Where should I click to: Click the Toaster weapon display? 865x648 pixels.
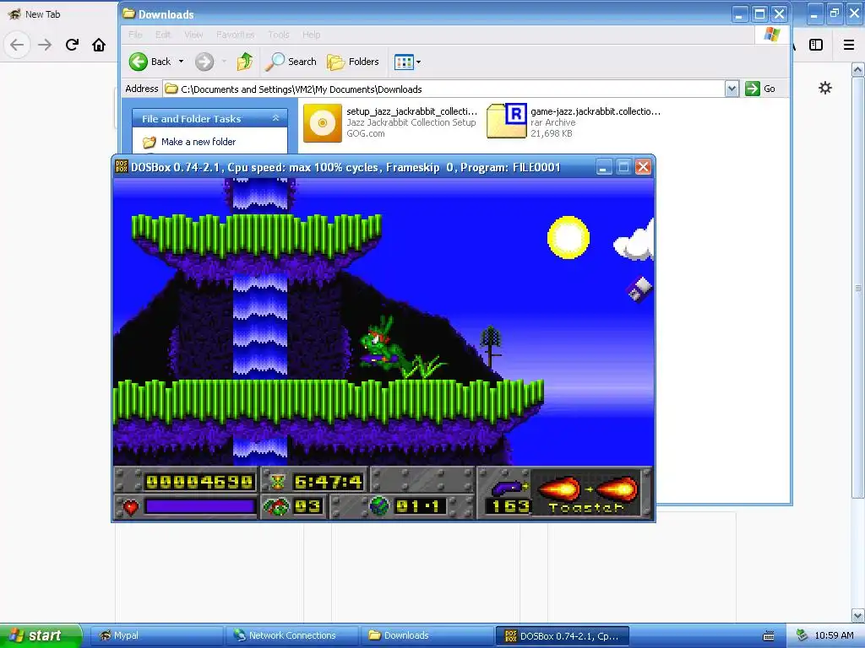tap(586, 493)
